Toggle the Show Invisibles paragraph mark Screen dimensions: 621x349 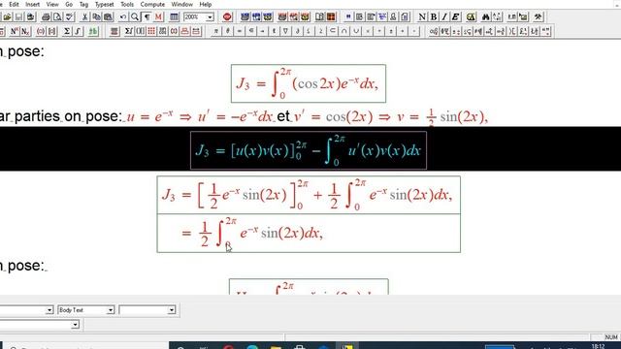(147, 17)
